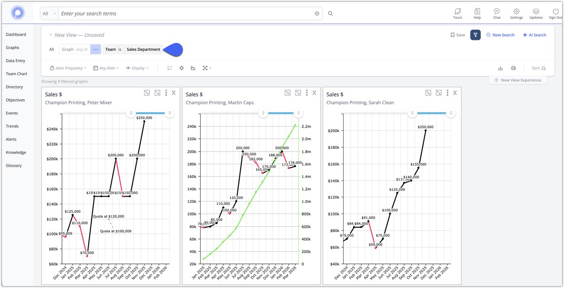The image size is (564, 288).
Task: Open Alerts in sidebar
Action: (x=11, y=139)
